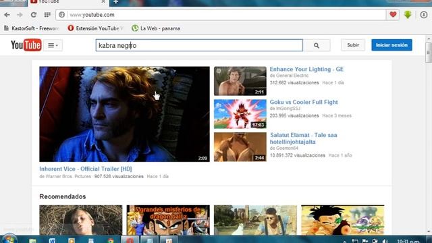Click the green download arrow extension icon

coord(408,15)
